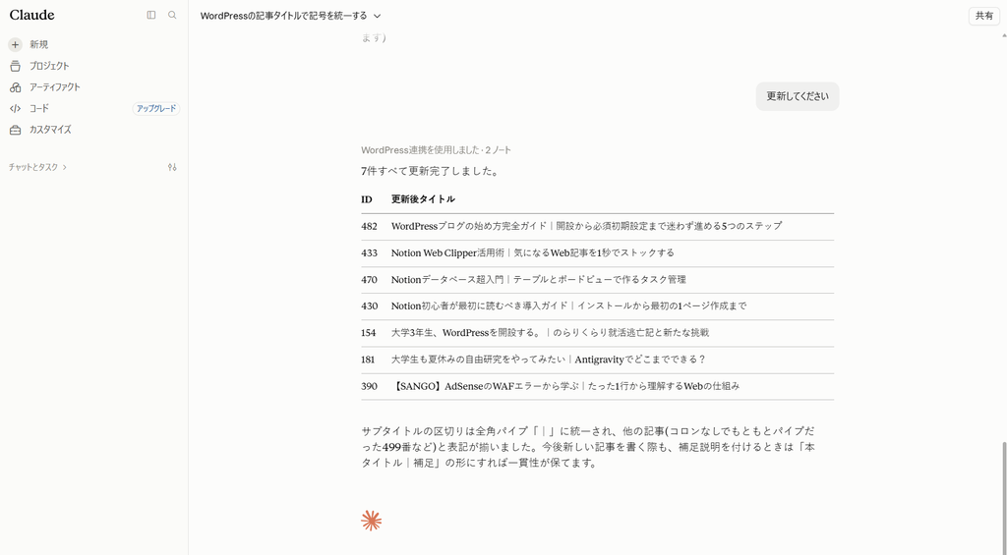The height and width of the screenshot is (555, 1007).
Task: Click ID cell 433
Action: coord(370,252)
